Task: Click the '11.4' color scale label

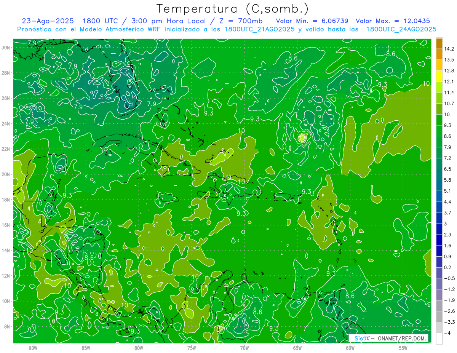Action: click(449, 93)
